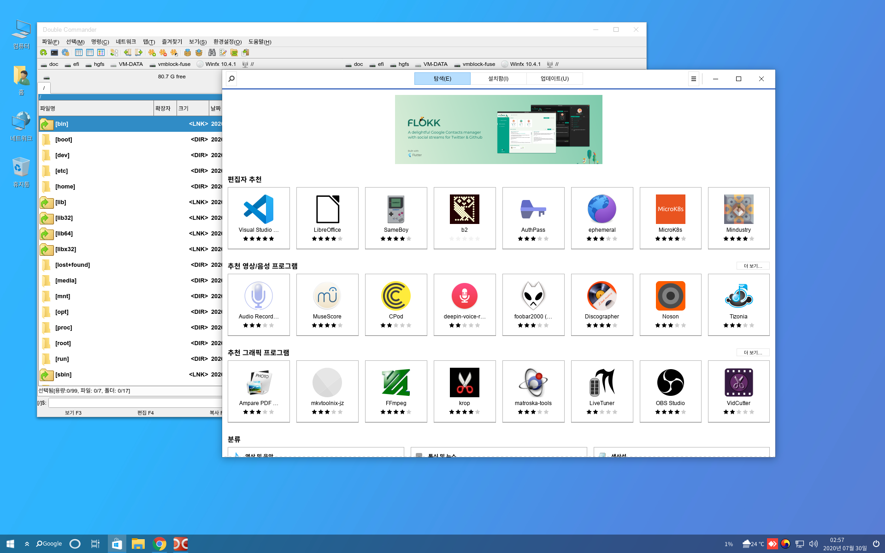The image size is (885, 553).
Task: Open the SameBoy app card
Action: click(x=396, y=218)
